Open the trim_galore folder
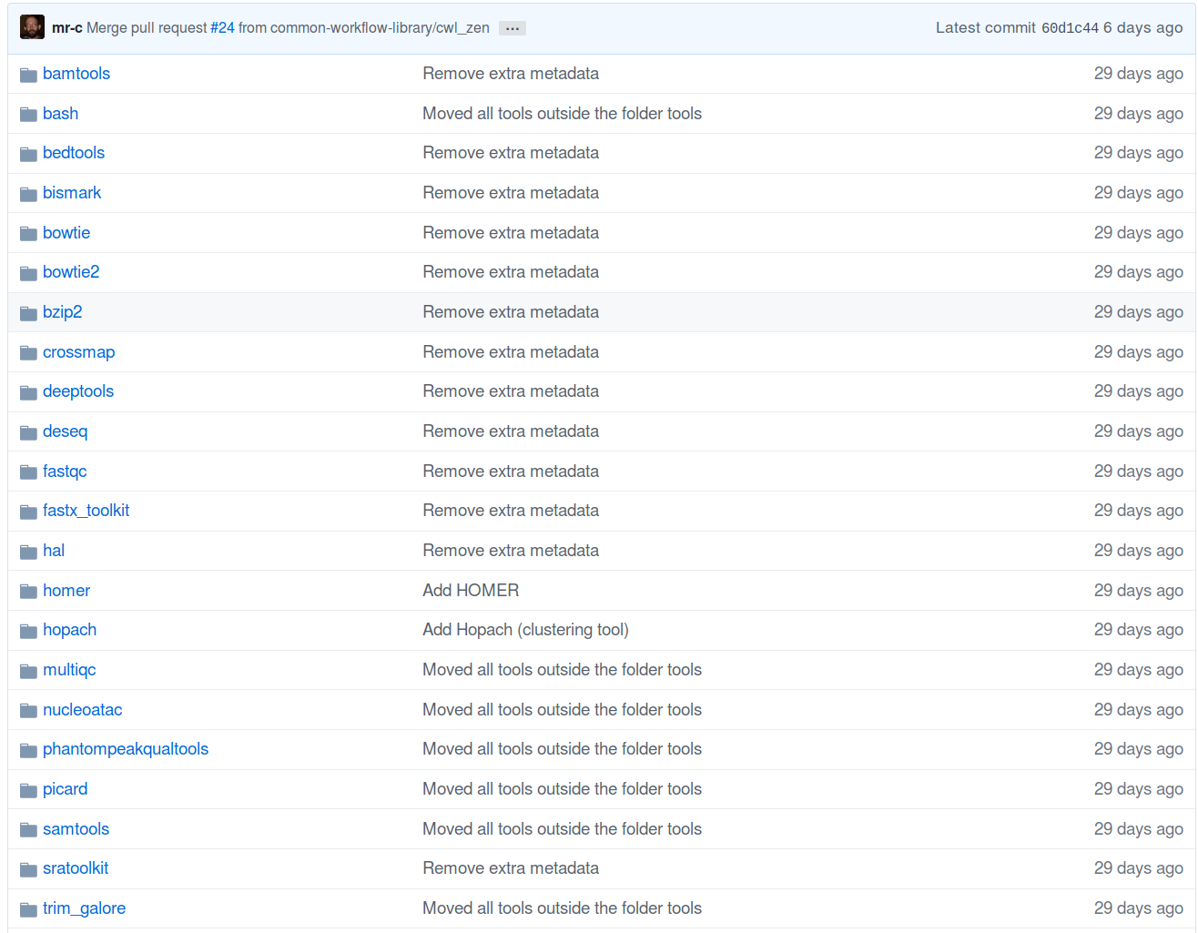Viewport: 1198px width, 933px height. [84, 908]
